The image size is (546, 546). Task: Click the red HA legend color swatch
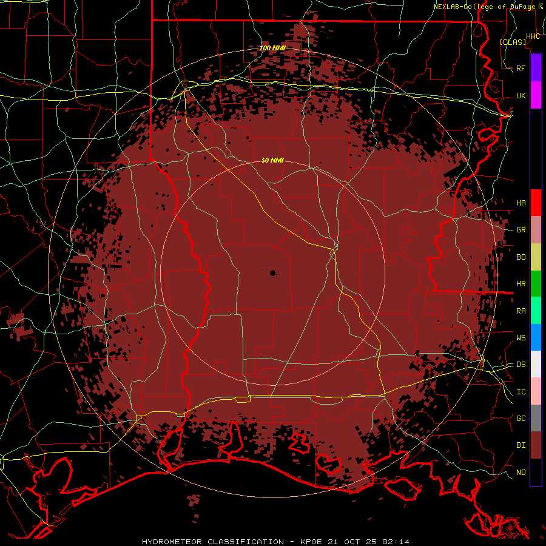tap(536, 203)
